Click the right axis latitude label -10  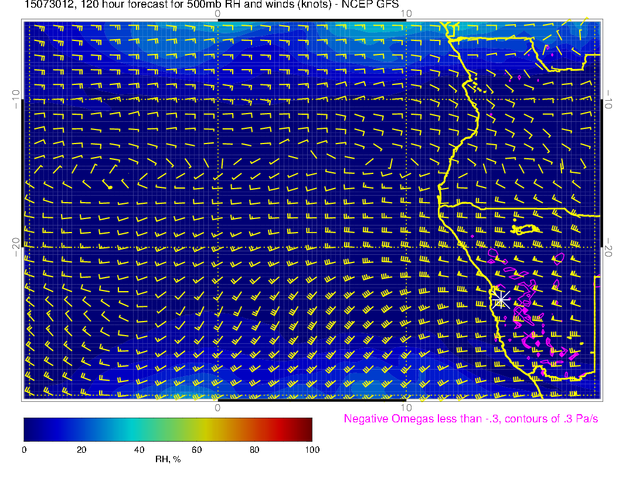(610, 99)
